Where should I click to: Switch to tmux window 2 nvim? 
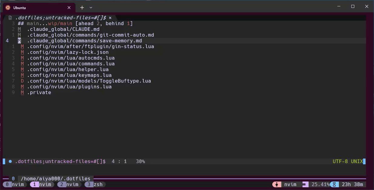69,184
